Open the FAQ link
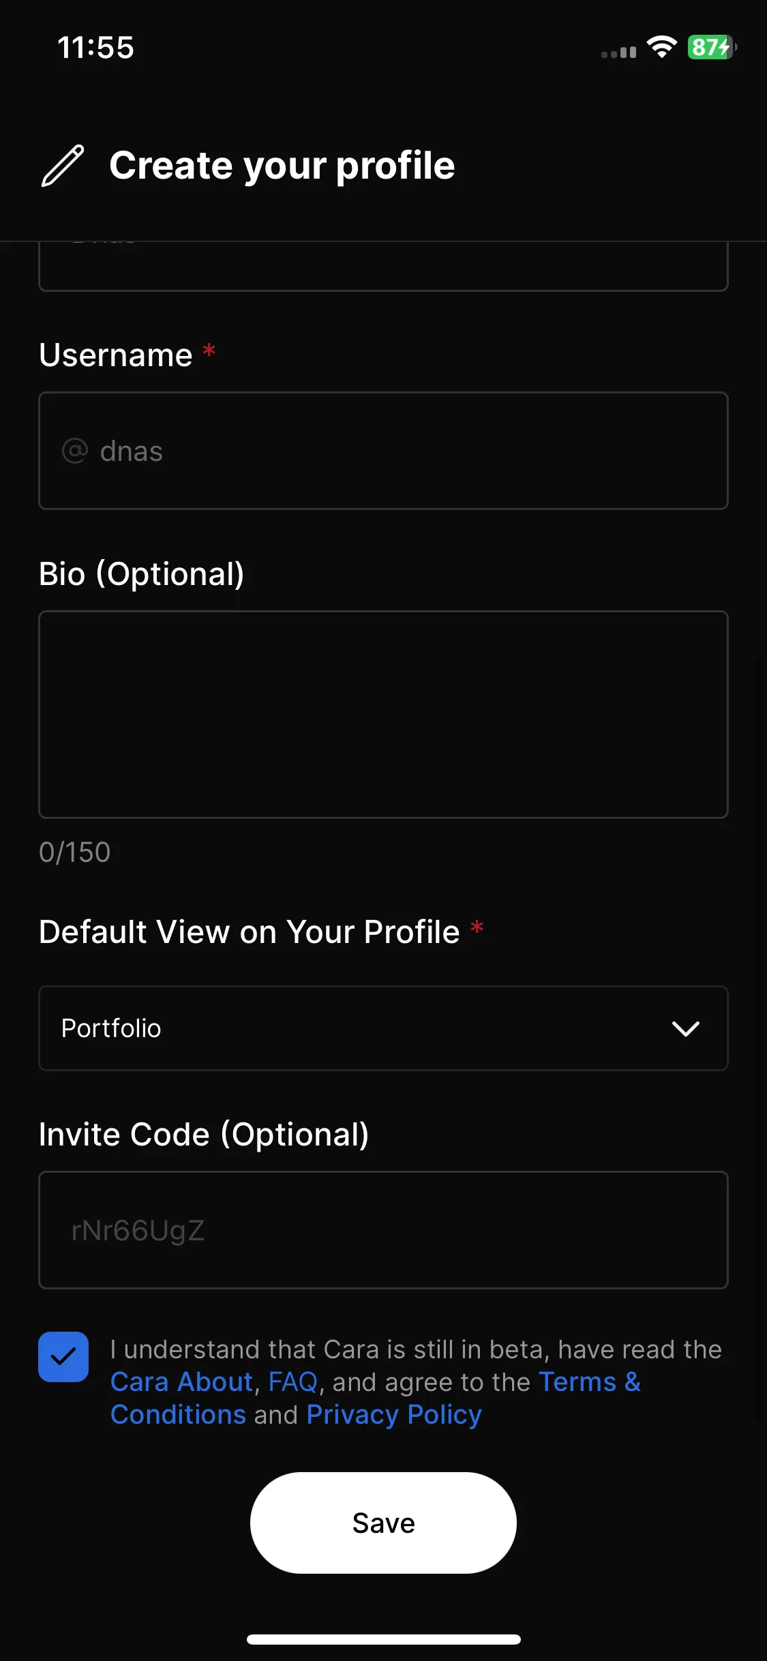 pos(292,1381)
